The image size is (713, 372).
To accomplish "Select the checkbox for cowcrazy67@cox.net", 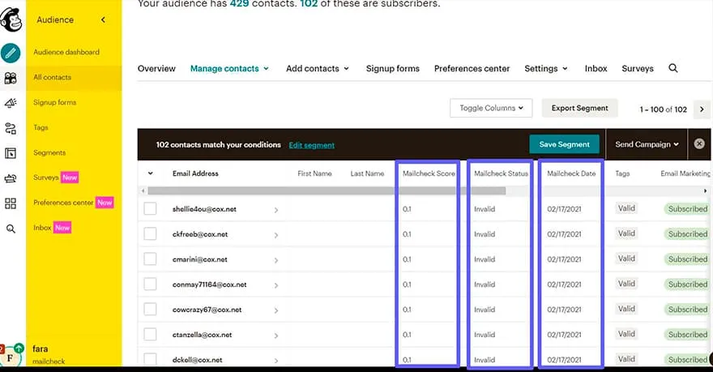I will pos(150,310).
